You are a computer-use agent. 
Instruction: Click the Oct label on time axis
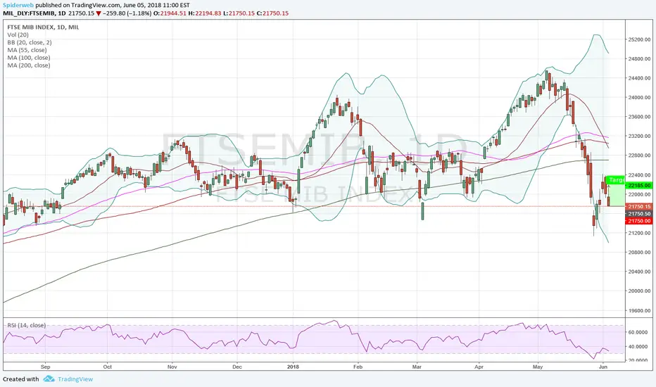108,367
